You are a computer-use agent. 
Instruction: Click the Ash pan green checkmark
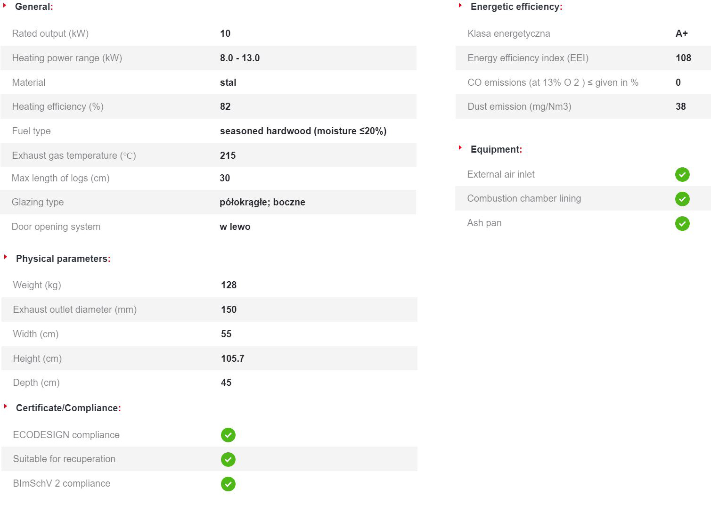[x=682, y=223]
